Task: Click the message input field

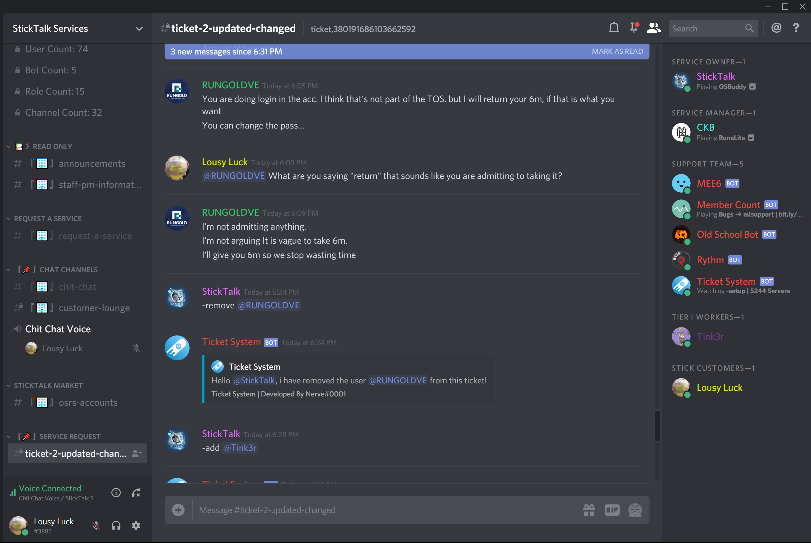Action: click(381, 510)
